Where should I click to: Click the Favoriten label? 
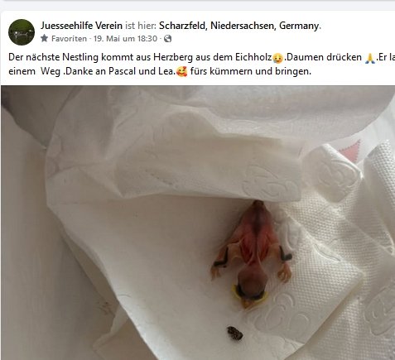[69, 39]
